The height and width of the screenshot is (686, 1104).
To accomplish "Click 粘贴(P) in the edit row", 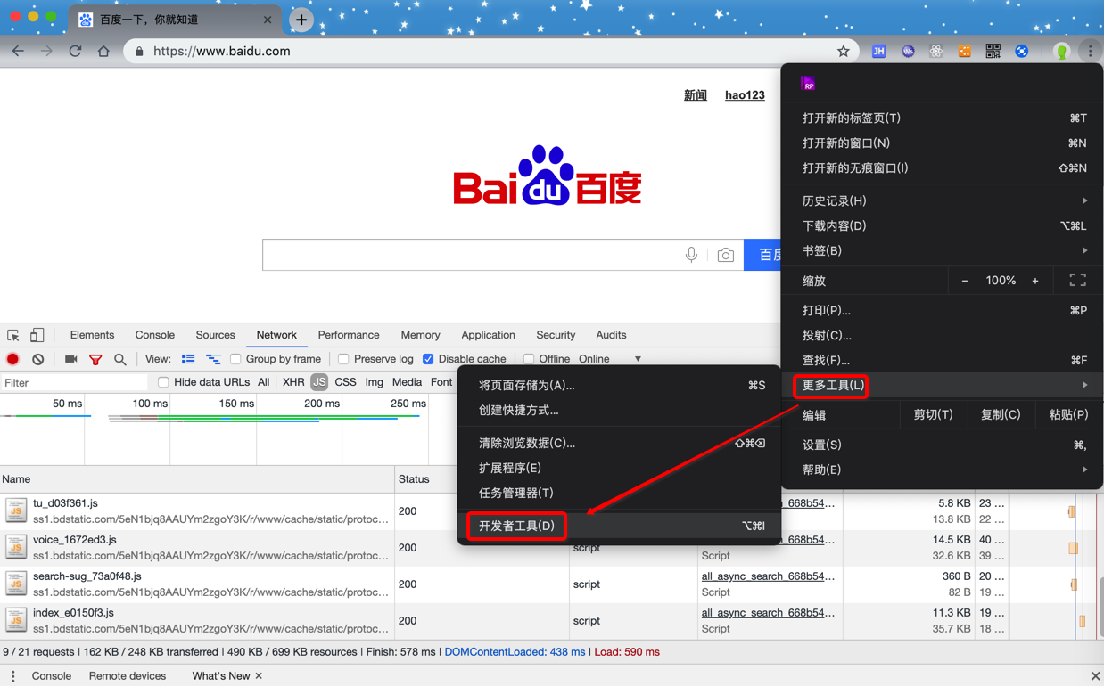I will [x=1068, y=414].
